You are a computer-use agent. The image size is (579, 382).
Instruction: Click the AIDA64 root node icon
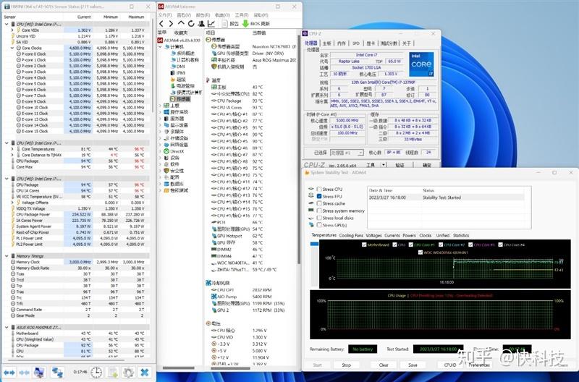160,41
